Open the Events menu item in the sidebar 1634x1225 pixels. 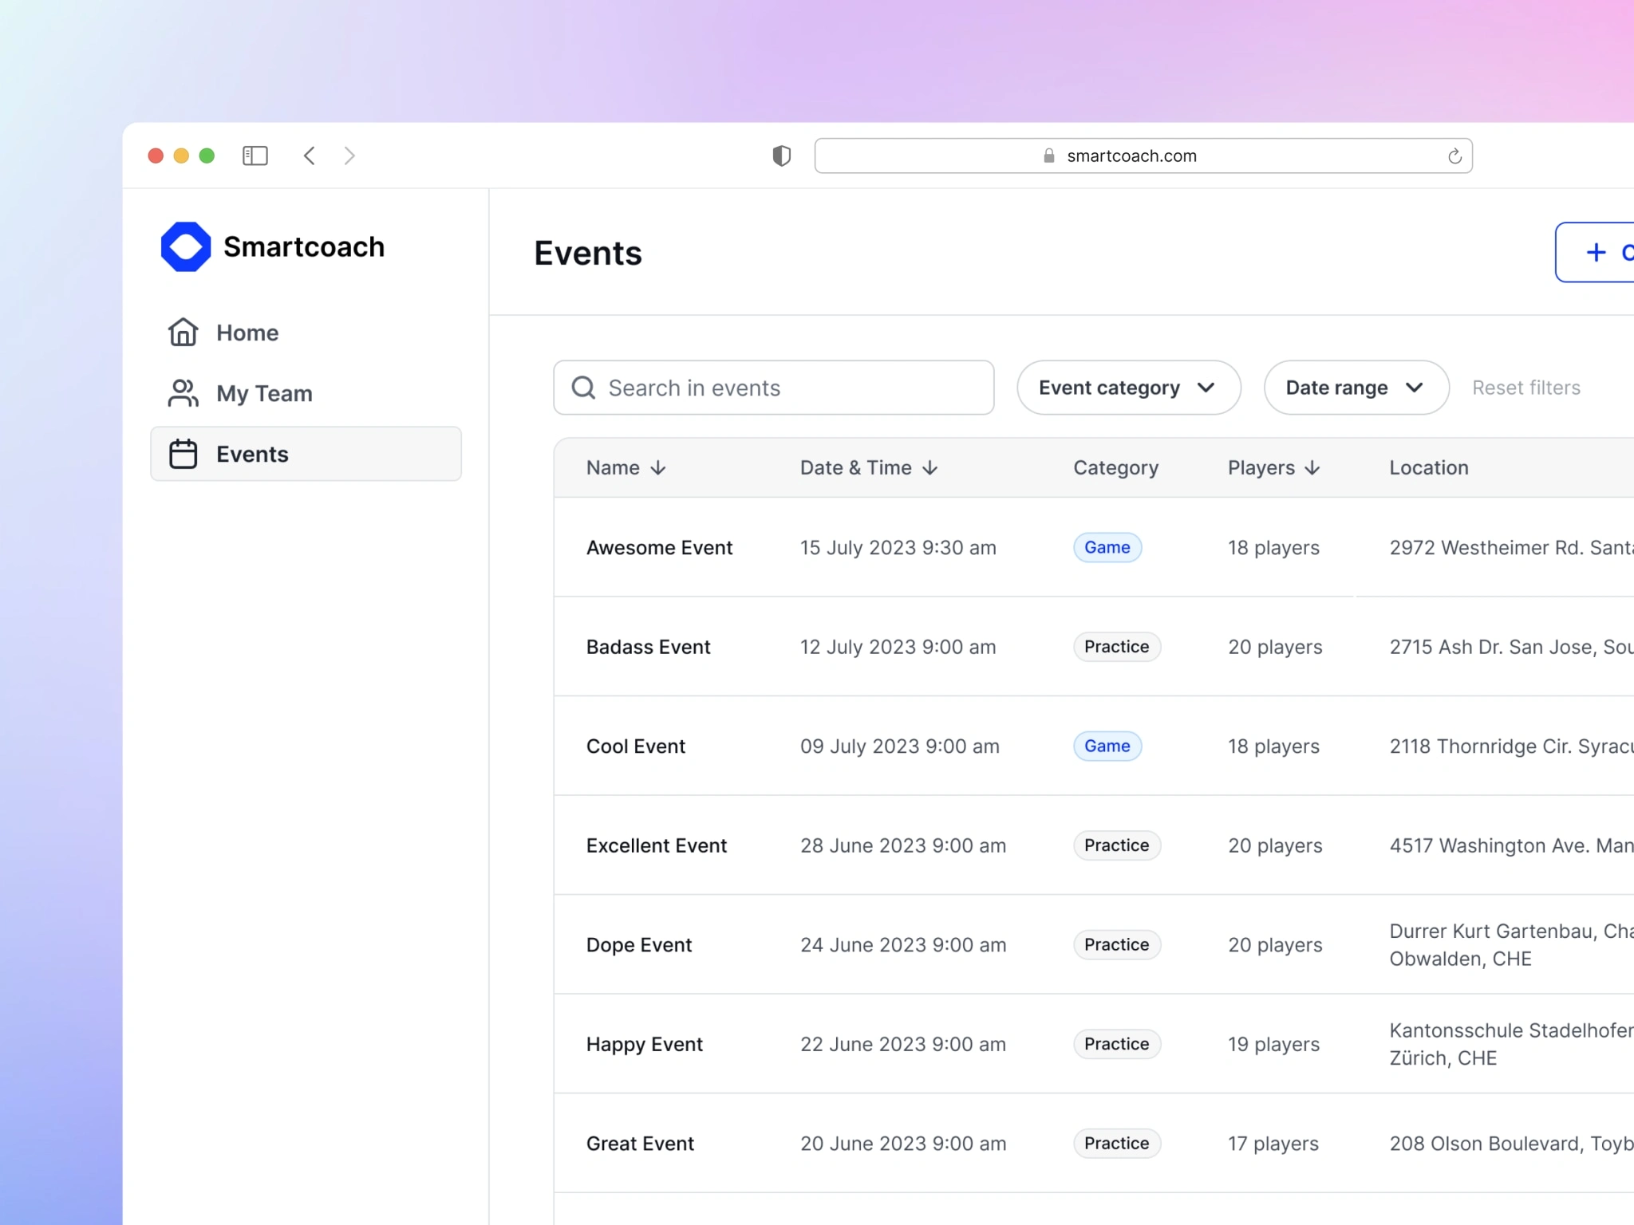tap(306, 454)
